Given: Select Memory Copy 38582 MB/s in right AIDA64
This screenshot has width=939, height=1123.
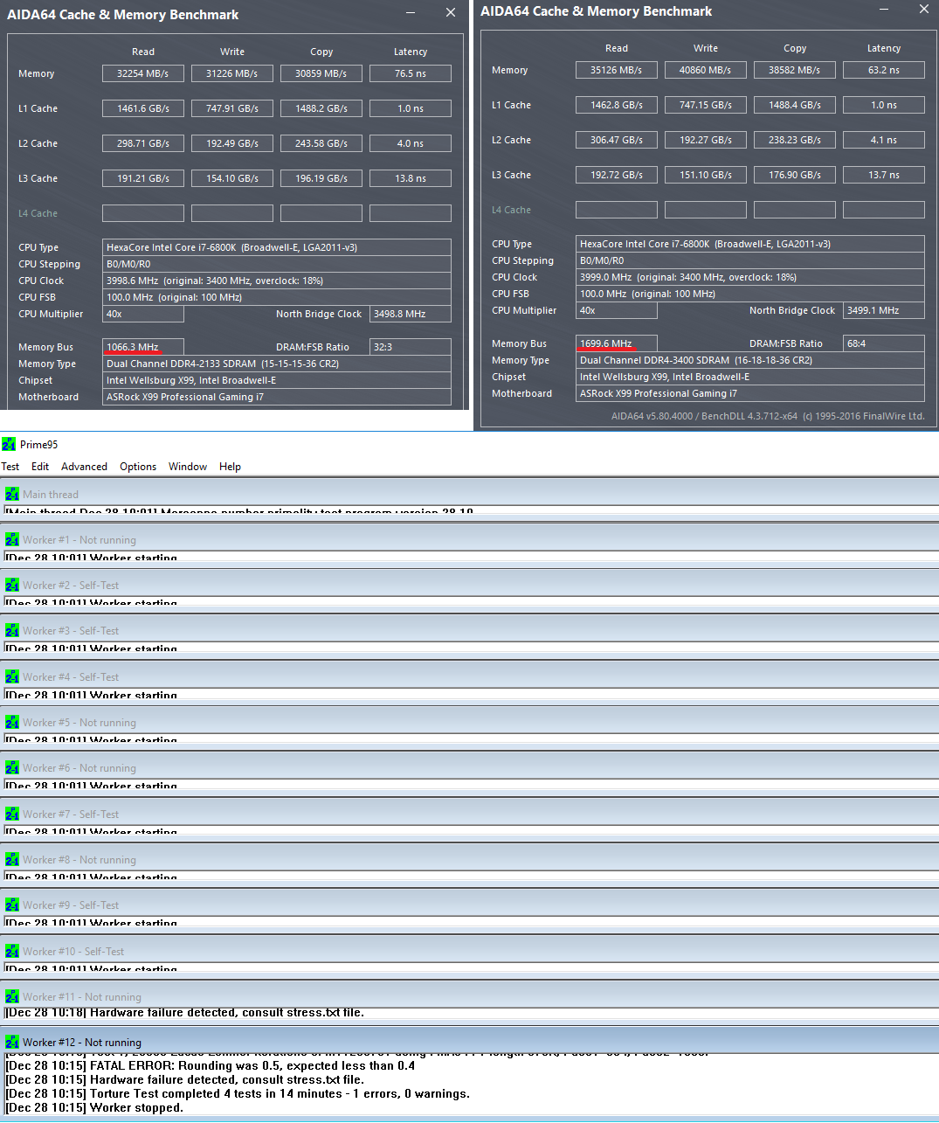Looking at the screenshot, I should 795,70.
